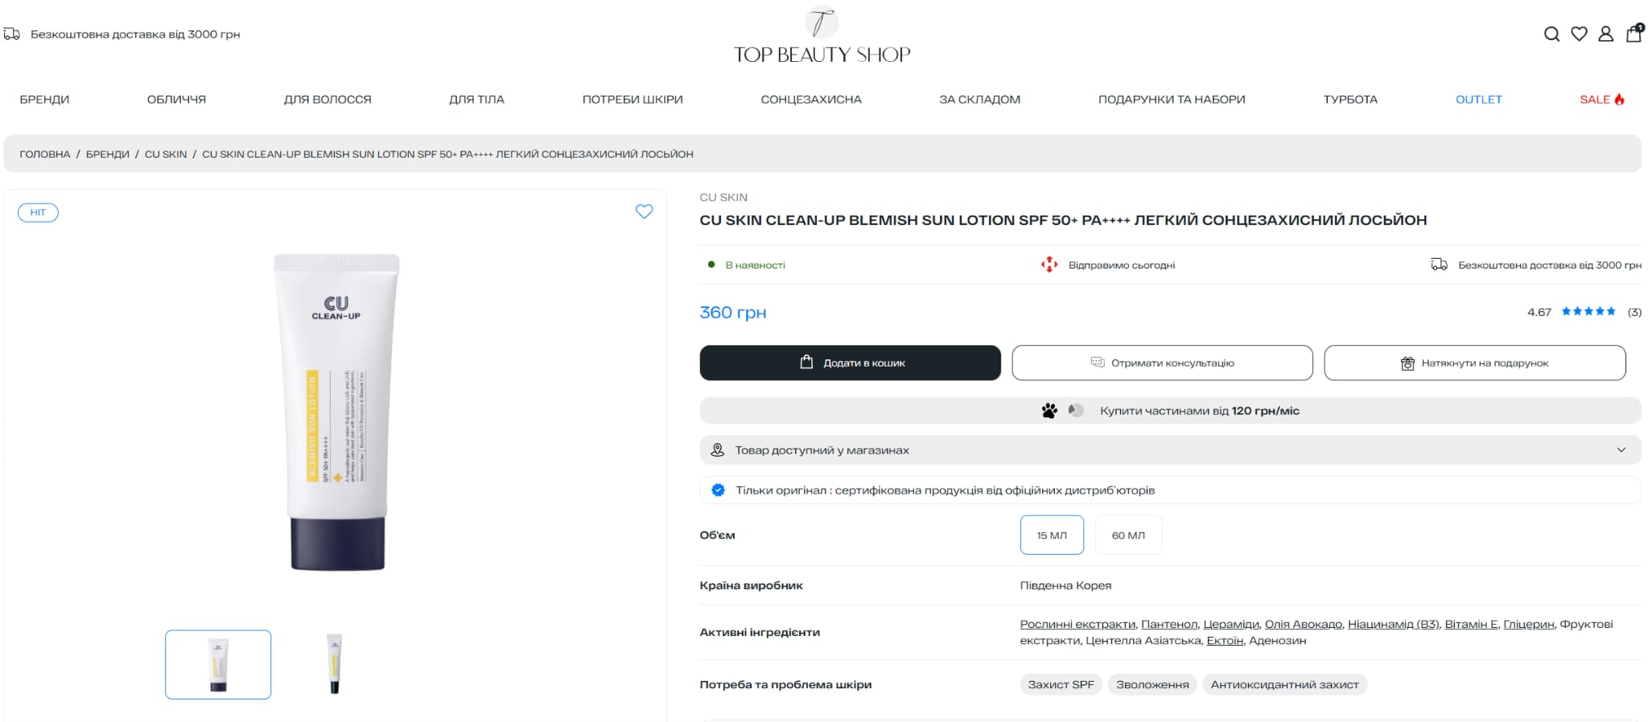Click the paw installment payment icon
Screen dimensions: 1648x722
pos(1049,411)
